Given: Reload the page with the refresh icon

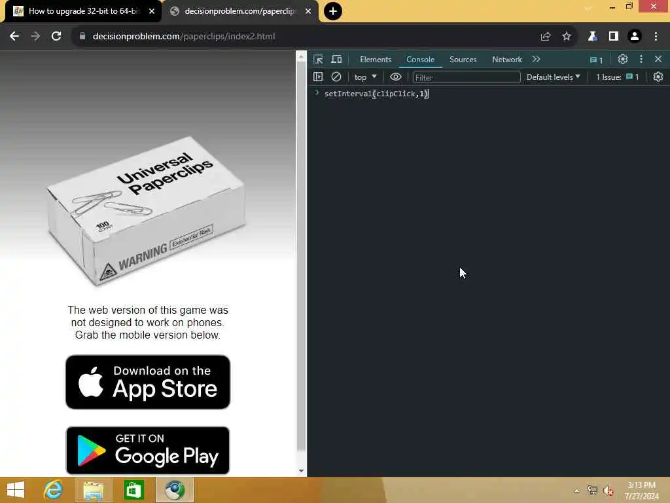Looking at the screenshot, I should [x=56, y=37].
